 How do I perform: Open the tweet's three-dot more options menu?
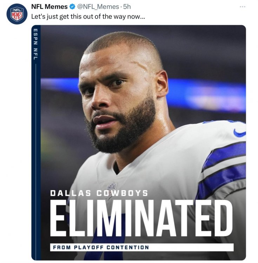[242, 7]
